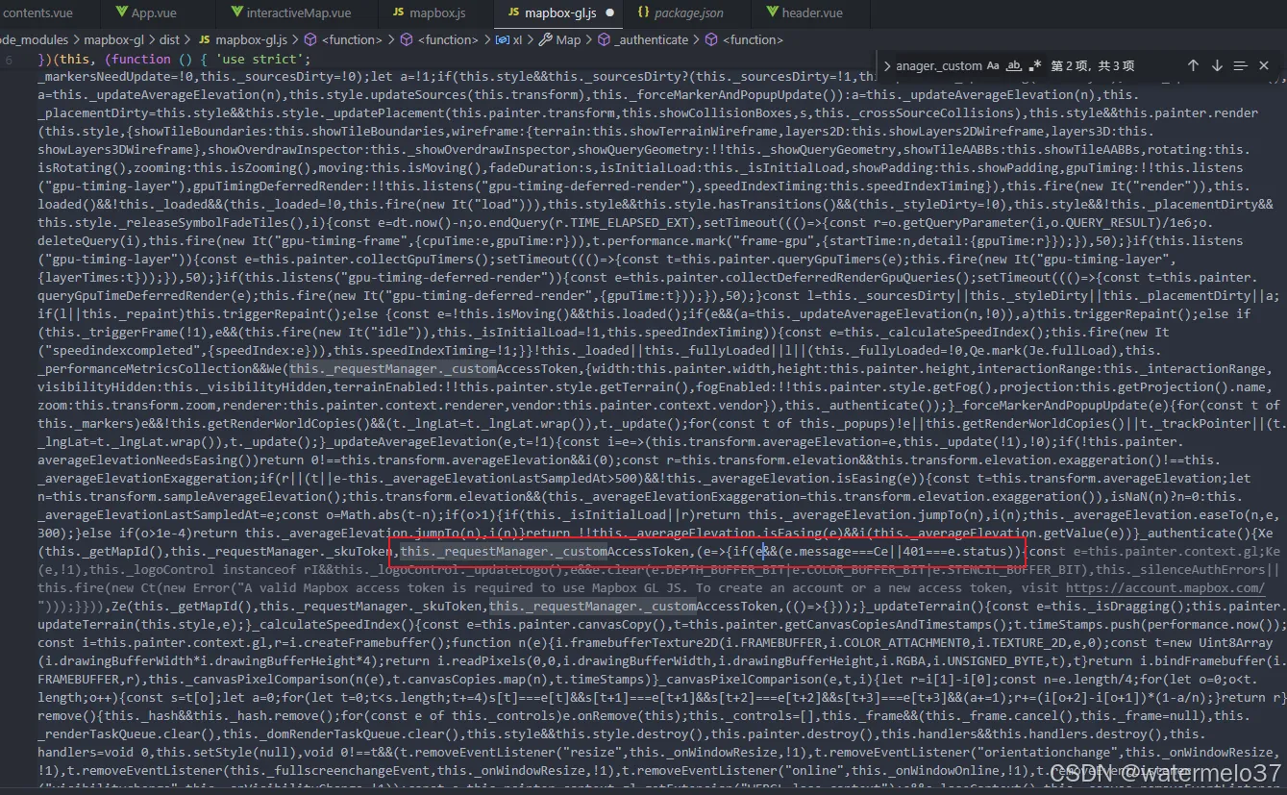Image resolution: width=1287 pixels, height=795 pixels.
Task: Click the variable icon beside xl breadcrumb
Action: 502,39
